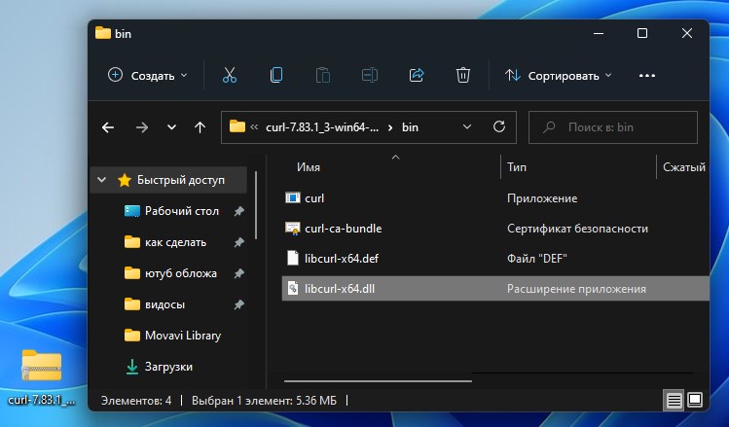Open the как сделать folder
The image size is (729, 427).
tap(175, 242)
